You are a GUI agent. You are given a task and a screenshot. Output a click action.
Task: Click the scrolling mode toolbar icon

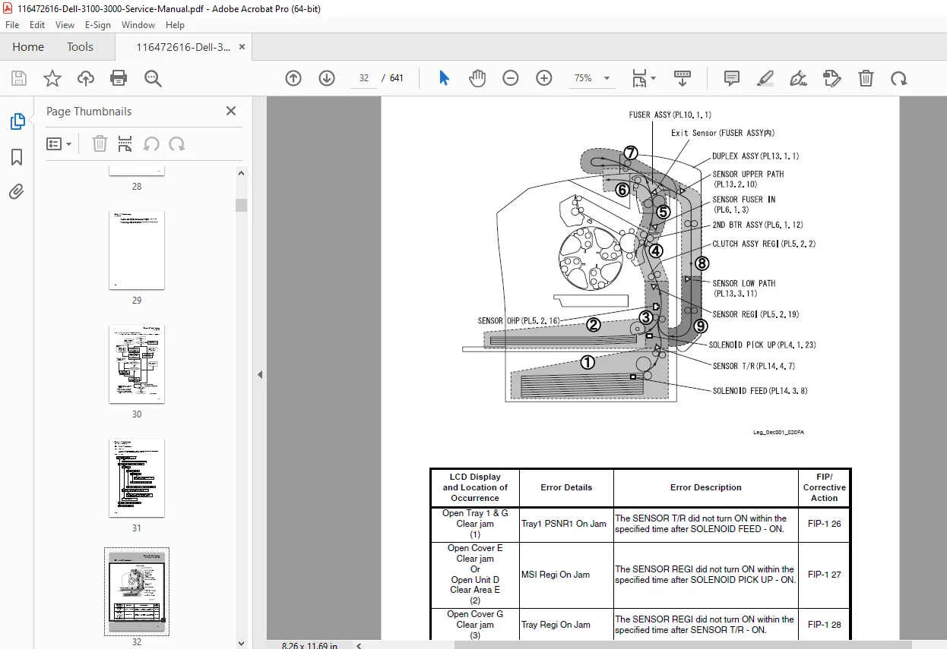(683, 78)
